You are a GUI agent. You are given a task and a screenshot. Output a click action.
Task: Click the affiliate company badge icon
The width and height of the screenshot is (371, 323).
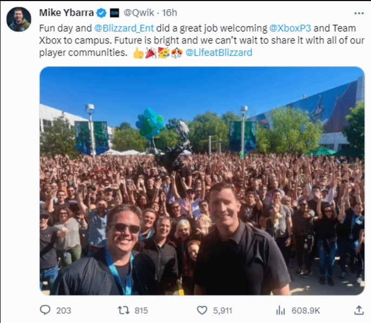[115, 13]
